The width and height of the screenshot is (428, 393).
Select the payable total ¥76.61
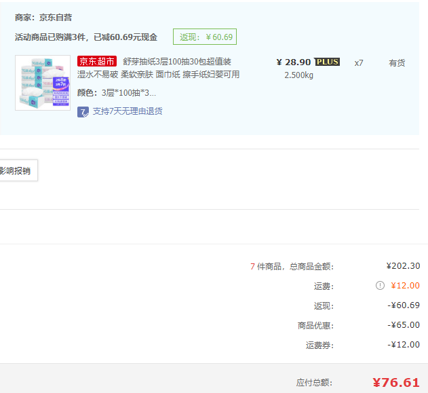tap(396, 383)
